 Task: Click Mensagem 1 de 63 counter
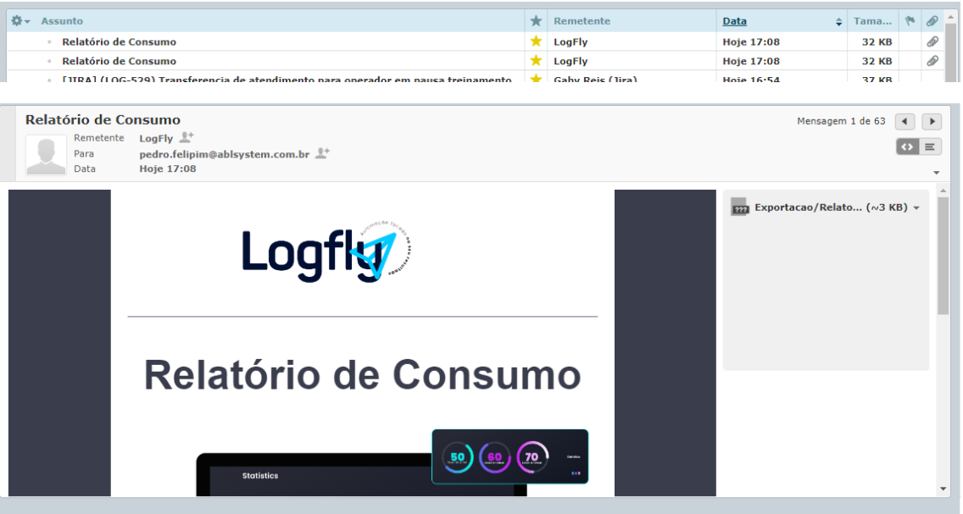841,121
